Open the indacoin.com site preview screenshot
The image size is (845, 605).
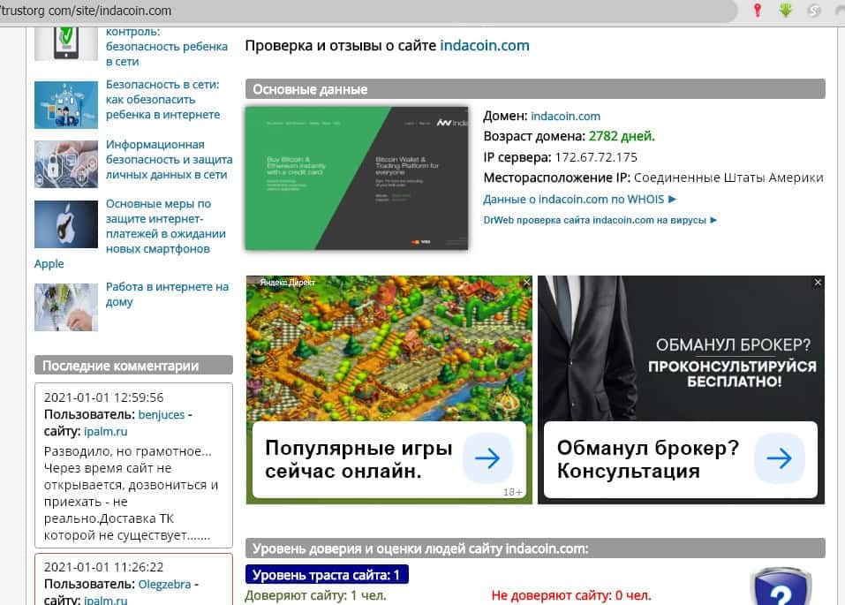coord(356,178)
